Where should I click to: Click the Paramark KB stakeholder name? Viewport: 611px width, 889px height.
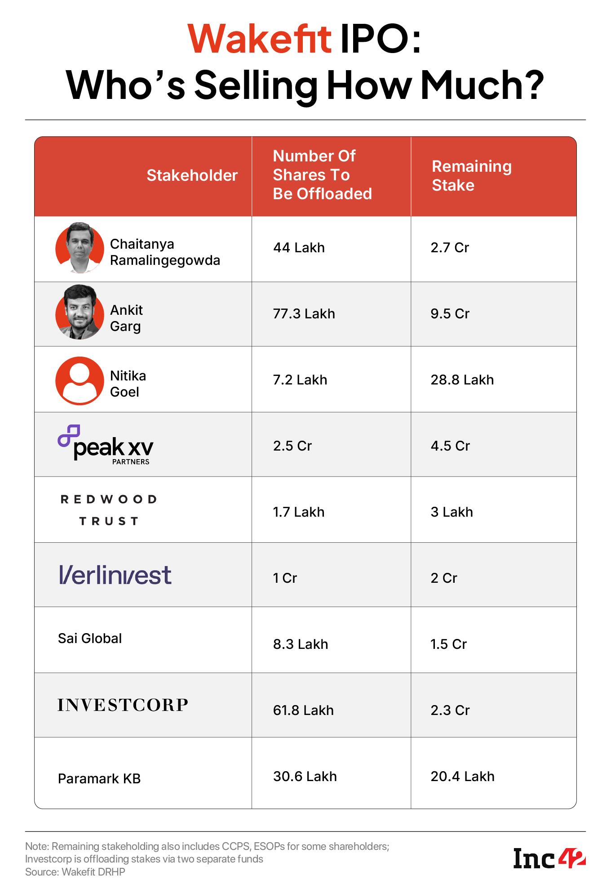pyautogui.click(x=99, y=778)
